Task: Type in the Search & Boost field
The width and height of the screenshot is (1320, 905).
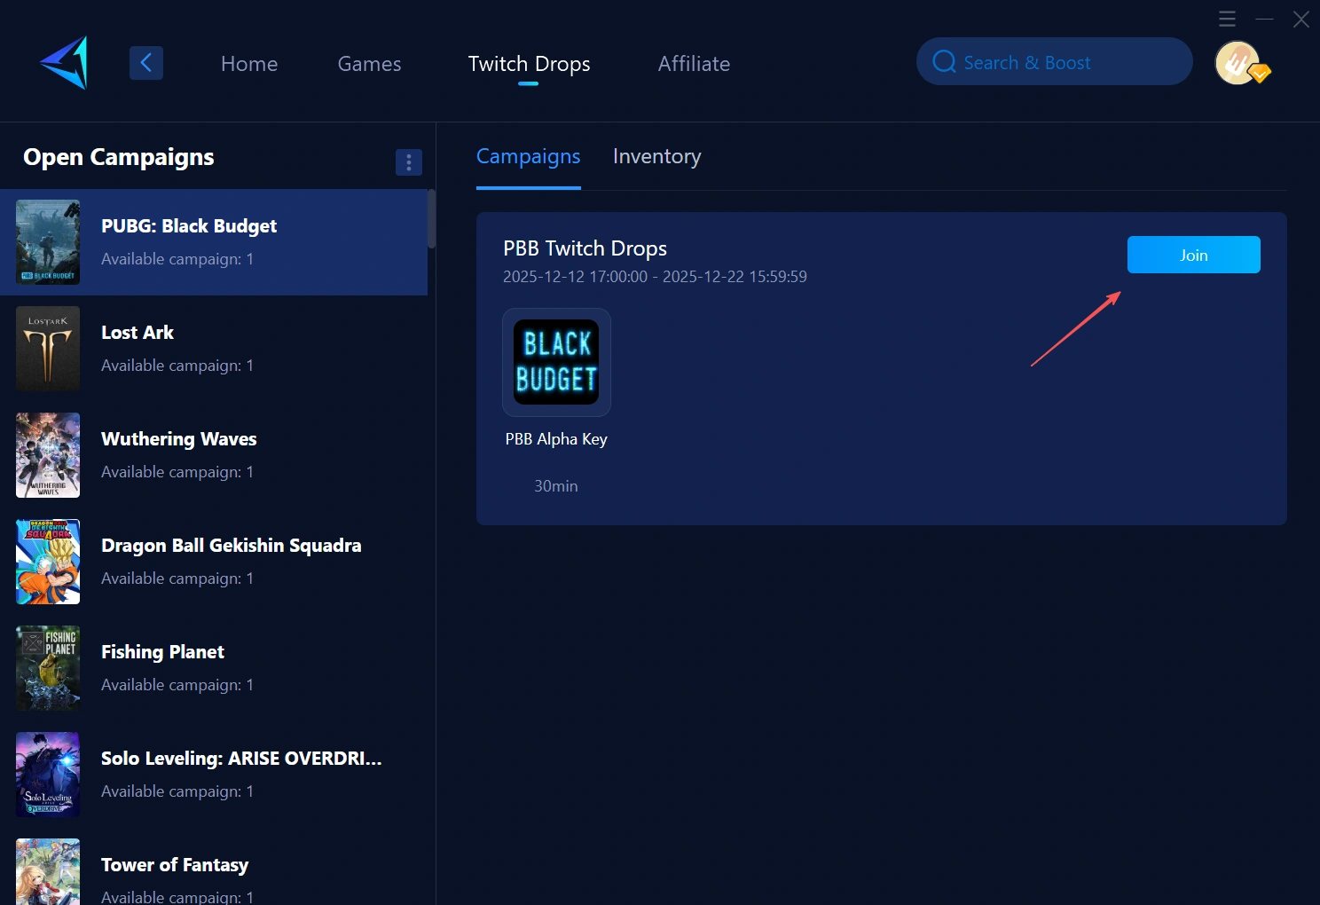Action: (x=1065, y=62)
